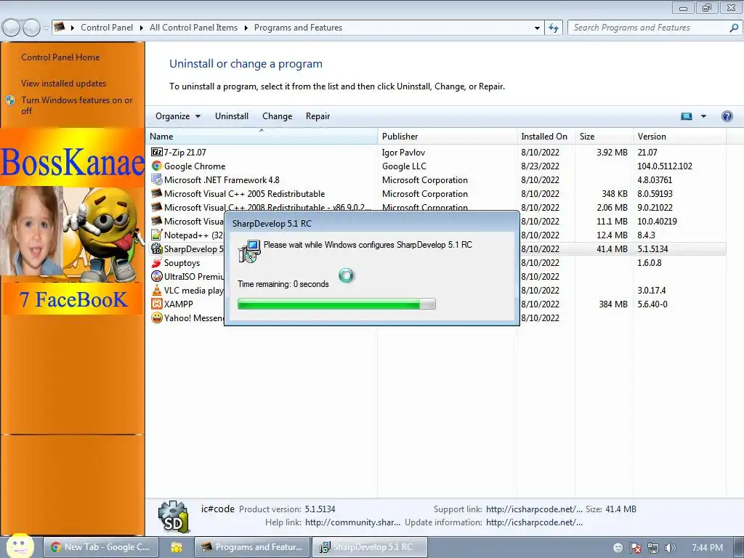Click Change in the toolbar
Screen dimensions: 744x558
pyautogui.click(x=277, y=116)
